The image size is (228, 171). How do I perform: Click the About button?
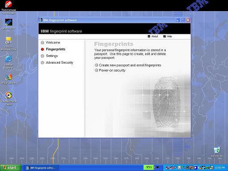point(153,37)
